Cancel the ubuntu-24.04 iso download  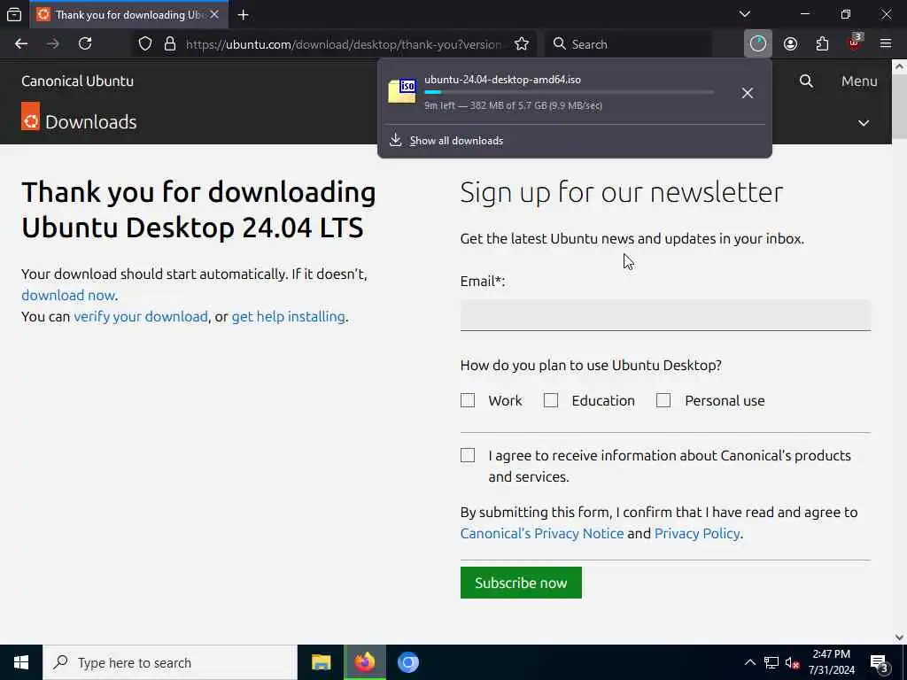pyautogui.click(x=748, y=93)
